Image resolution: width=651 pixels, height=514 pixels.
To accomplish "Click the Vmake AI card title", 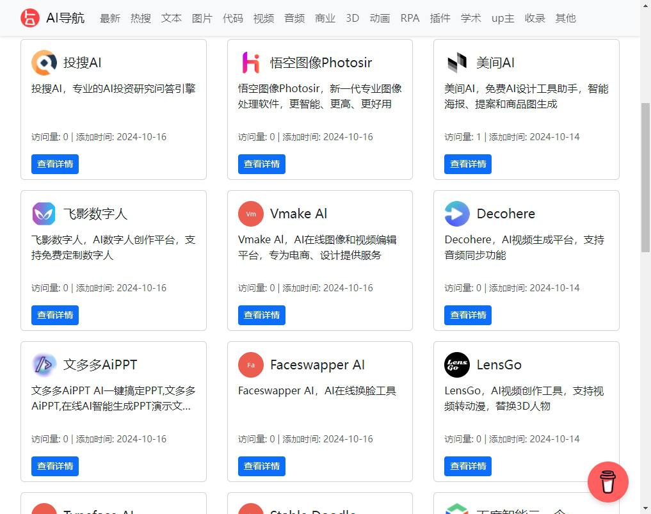I will tap(298, 214).
